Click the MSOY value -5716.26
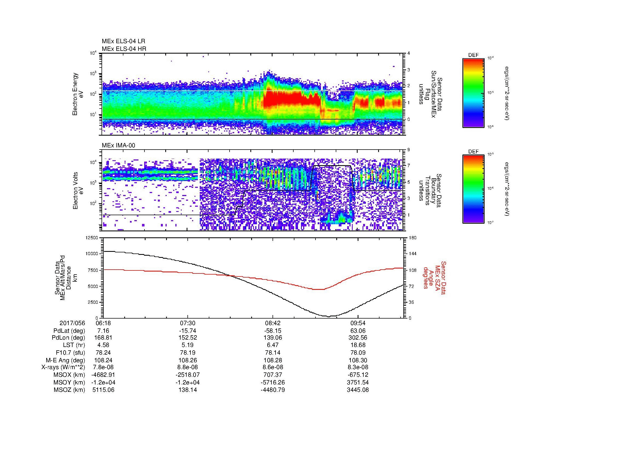The height and width of the screenshot is (452, 640). point(273,382)
